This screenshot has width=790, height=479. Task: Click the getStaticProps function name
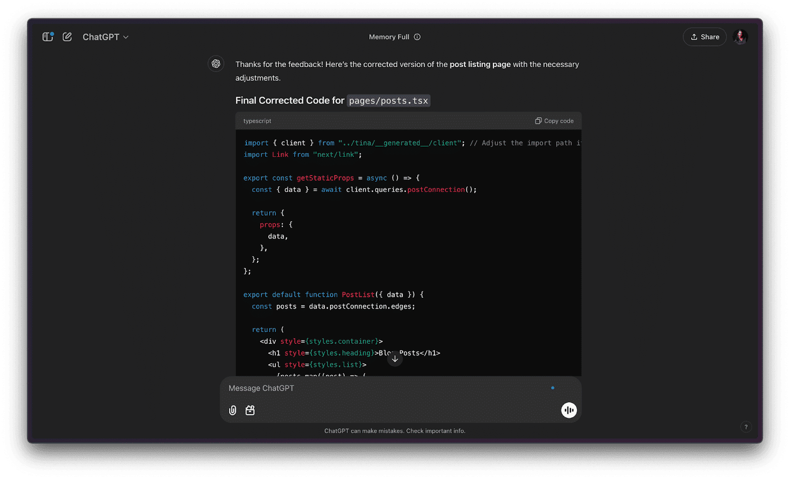[325, 178]
